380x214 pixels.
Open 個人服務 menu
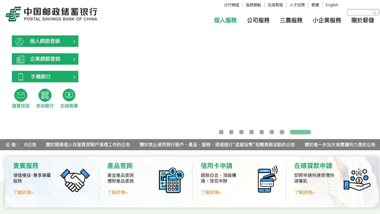click(225, 20)
